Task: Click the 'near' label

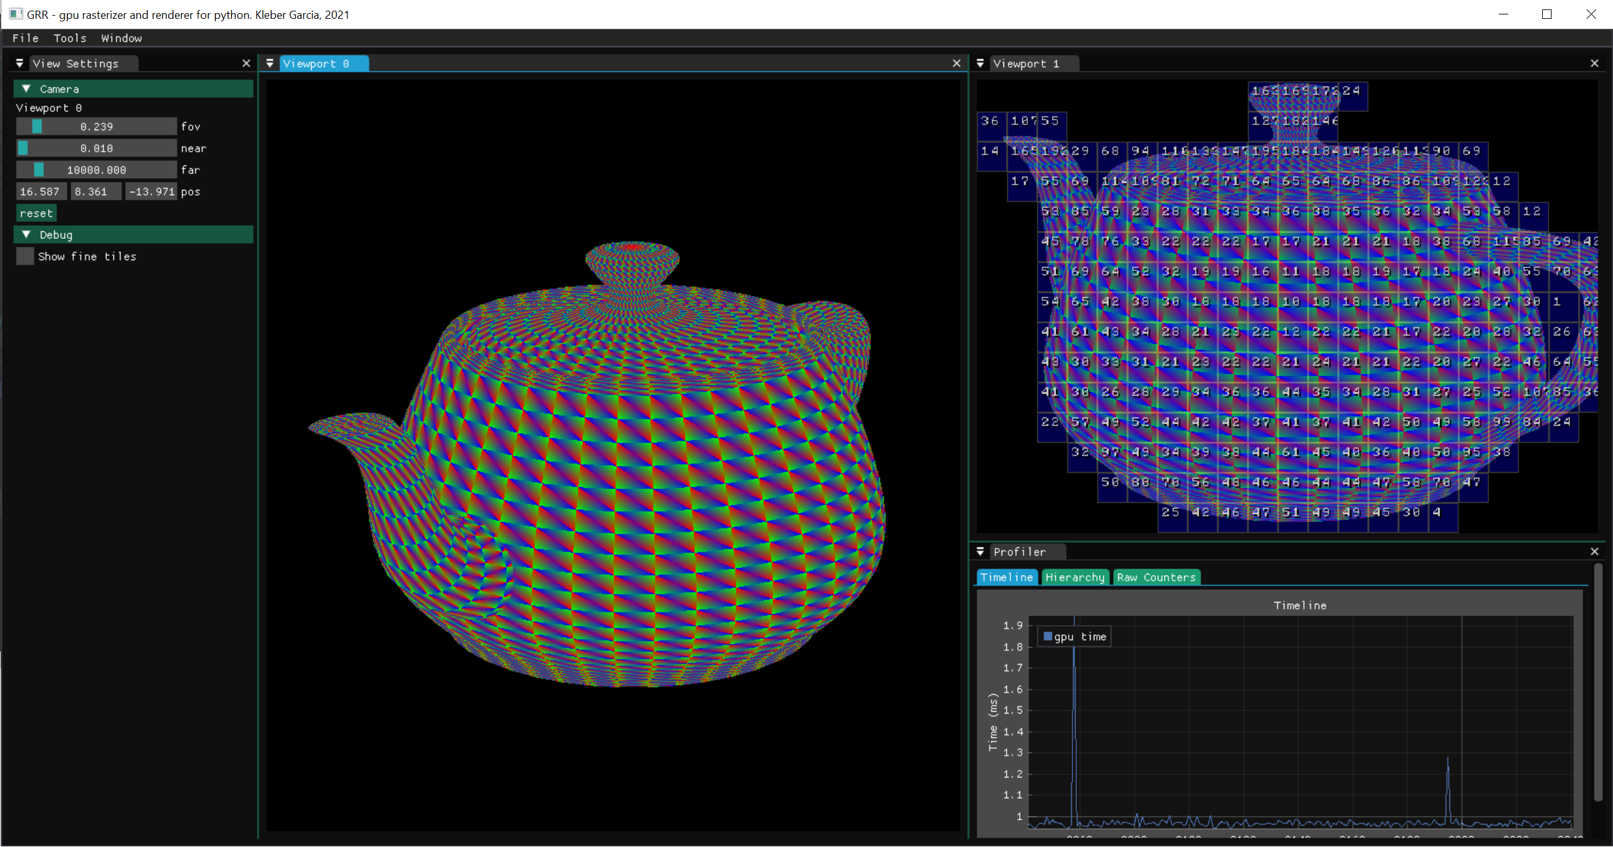Action: 193,149
